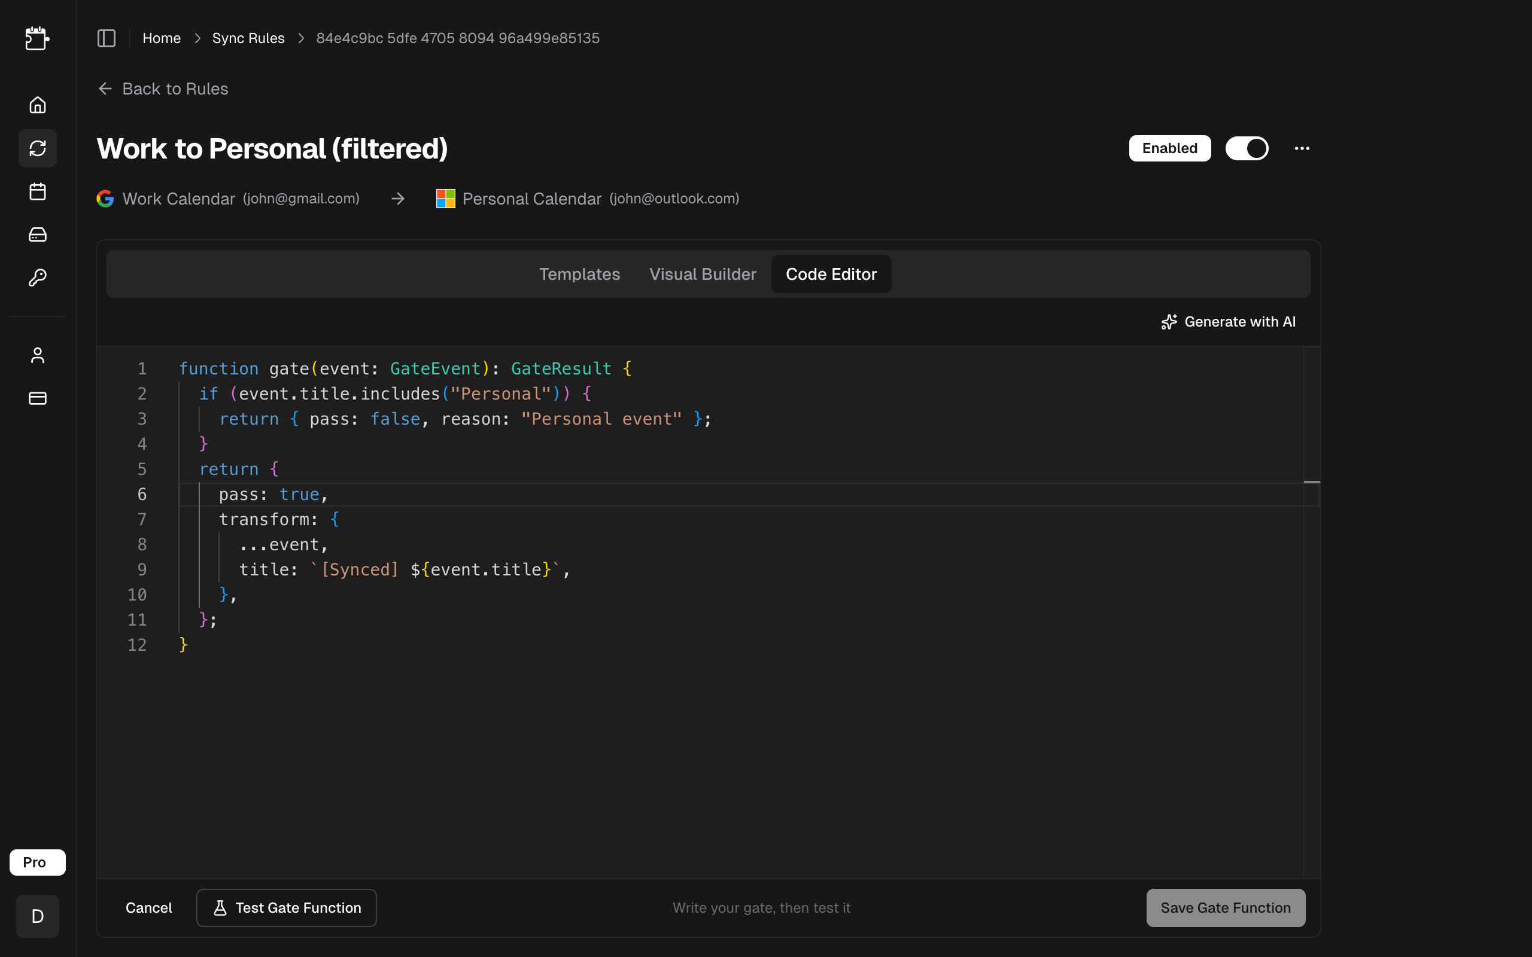1532x957 pixels.
Task: Click Save Gate Function
Action: click(1225, 907)
